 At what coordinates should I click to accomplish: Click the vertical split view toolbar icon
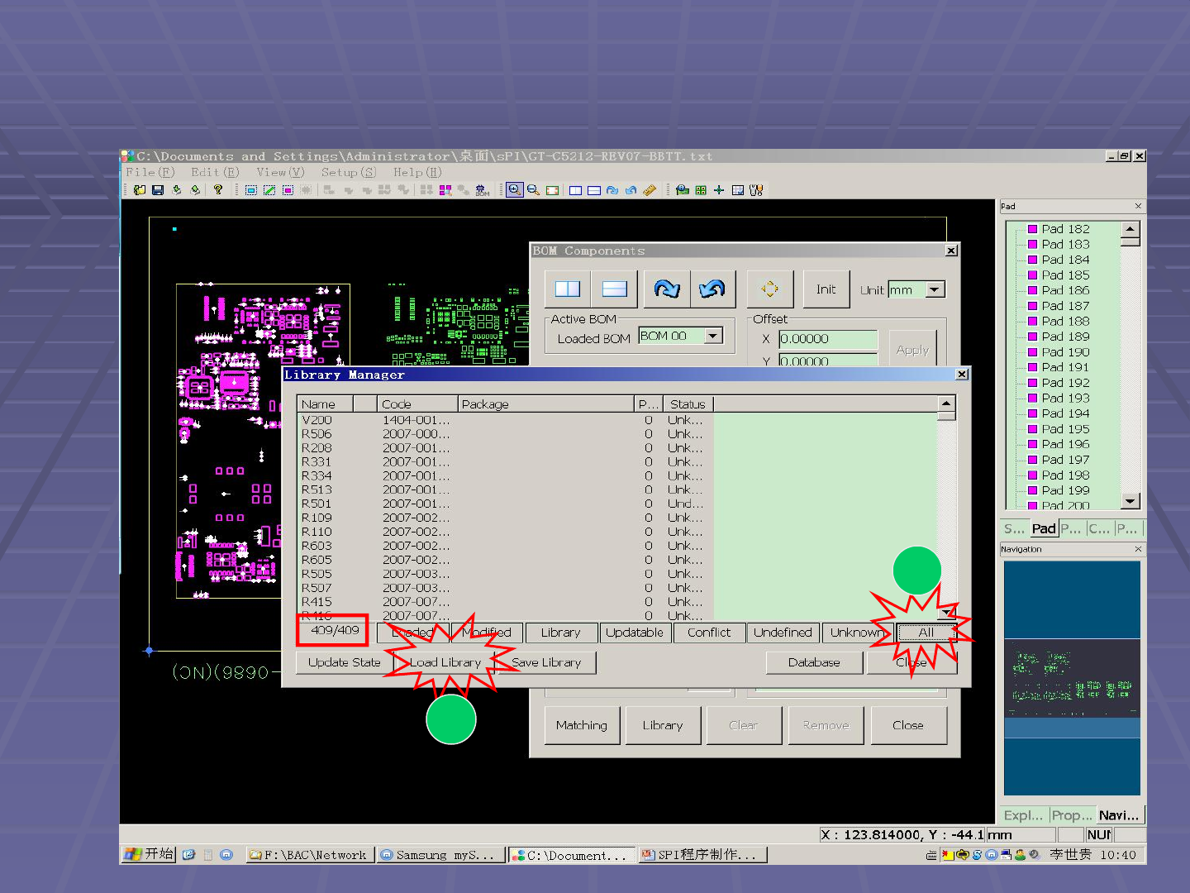(575, 190)
